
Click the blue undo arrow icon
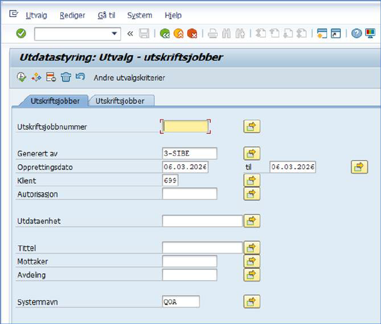(x=80, y=76)
